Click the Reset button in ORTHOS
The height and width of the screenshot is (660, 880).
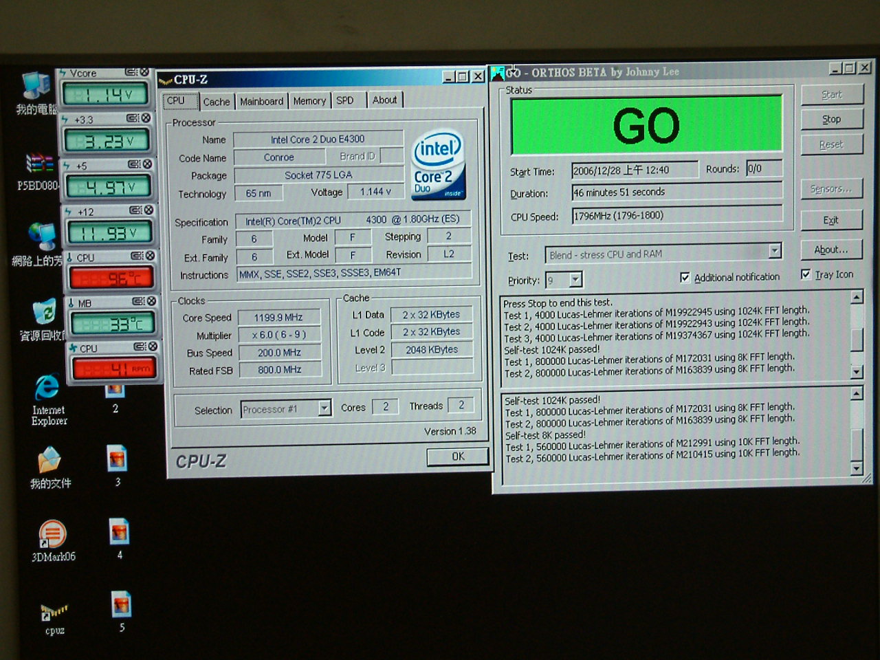pyautogui.click(x=832, y=144)
